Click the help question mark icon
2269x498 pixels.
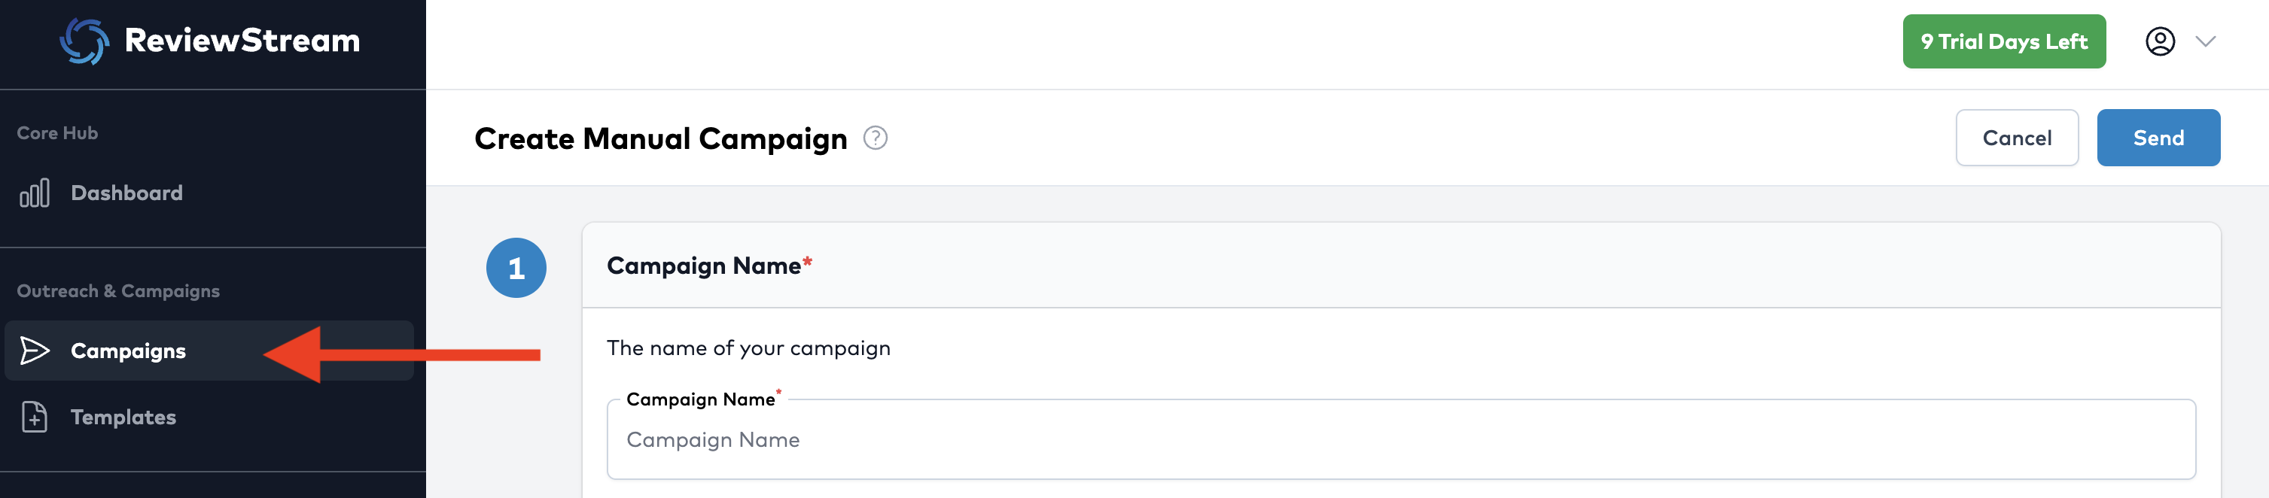875,138
